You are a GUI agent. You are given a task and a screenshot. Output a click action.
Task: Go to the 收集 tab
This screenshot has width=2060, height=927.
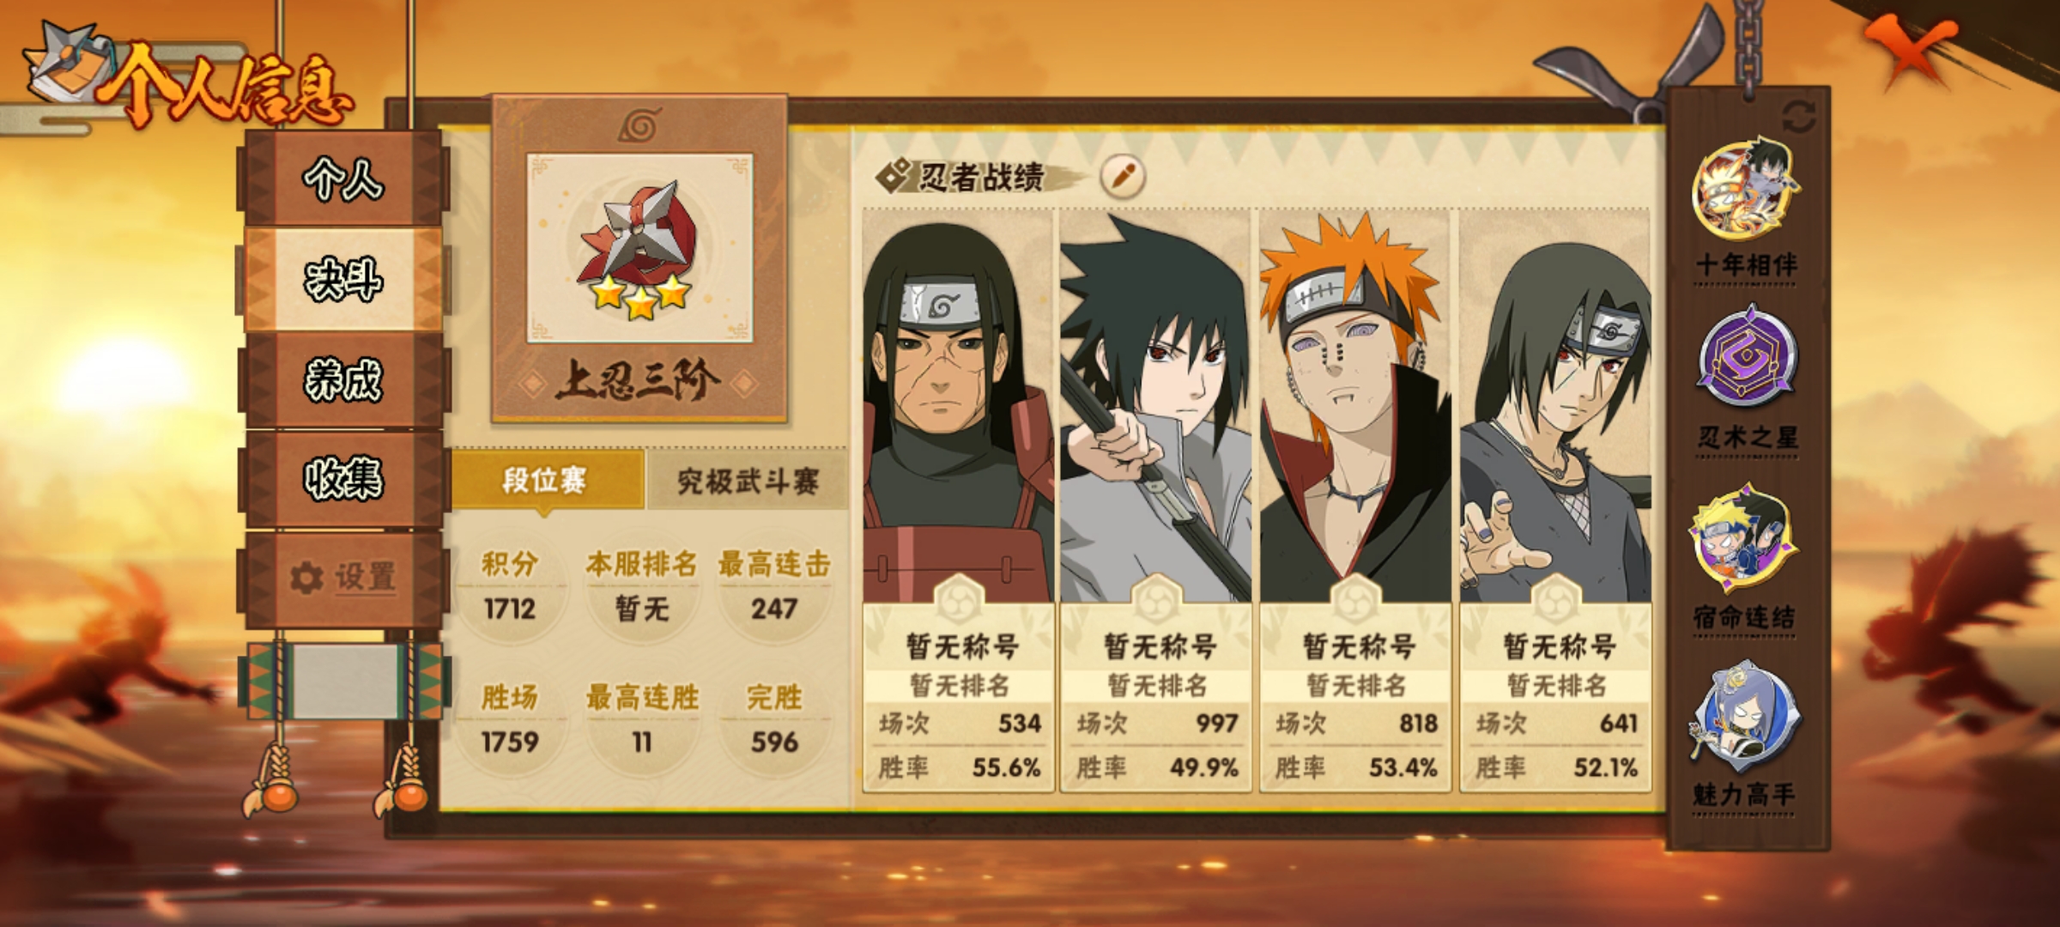point(343,478)
